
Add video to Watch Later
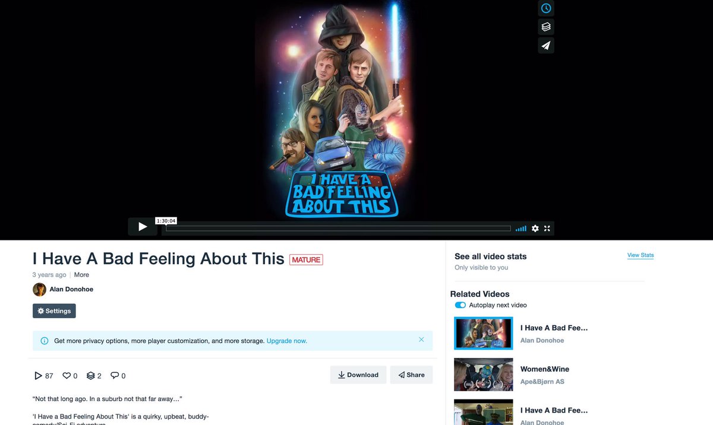point(546,8)
